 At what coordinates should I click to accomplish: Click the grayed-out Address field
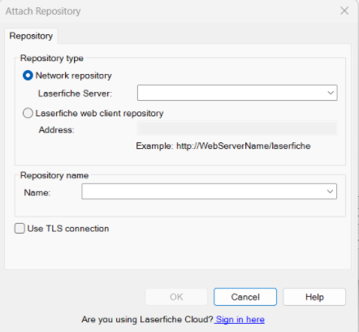237,129
